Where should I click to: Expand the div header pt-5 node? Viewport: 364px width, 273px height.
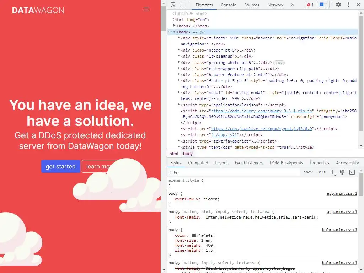pos(178,50)
